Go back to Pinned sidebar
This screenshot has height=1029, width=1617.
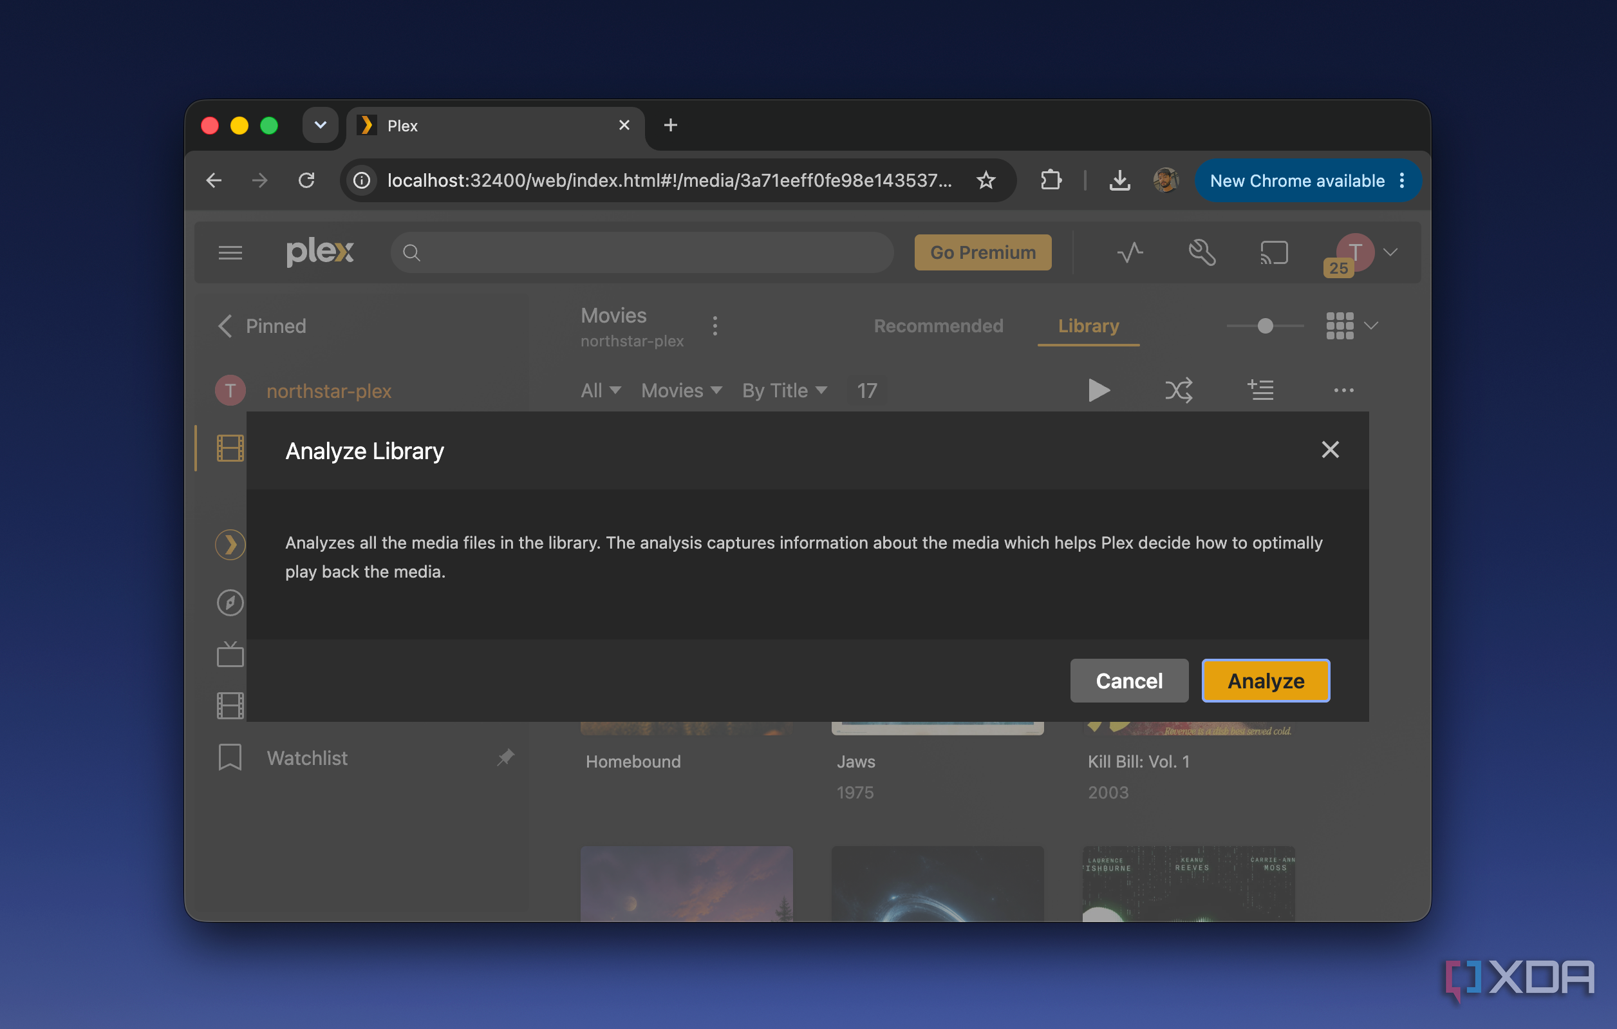[262, 326]
